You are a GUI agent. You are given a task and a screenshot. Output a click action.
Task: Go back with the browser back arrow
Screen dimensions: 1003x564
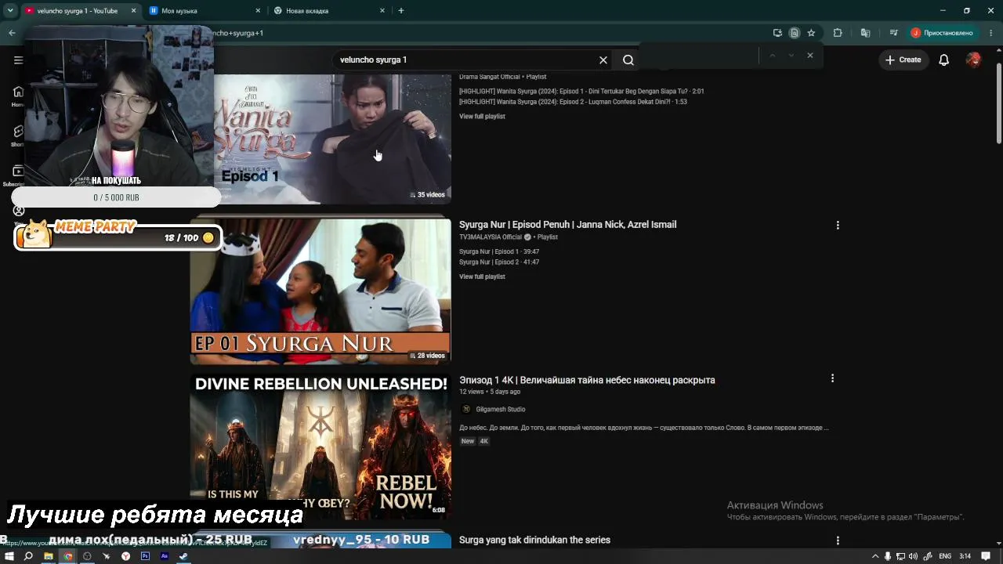pos(12,33)
